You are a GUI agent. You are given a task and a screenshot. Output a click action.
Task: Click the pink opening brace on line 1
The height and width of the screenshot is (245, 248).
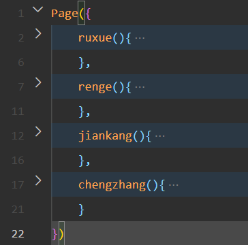pyautogui.click(x=89, y=14)
